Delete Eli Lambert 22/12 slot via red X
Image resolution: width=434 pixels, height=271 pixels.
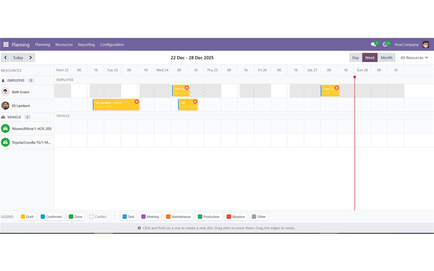coord(137,102)
